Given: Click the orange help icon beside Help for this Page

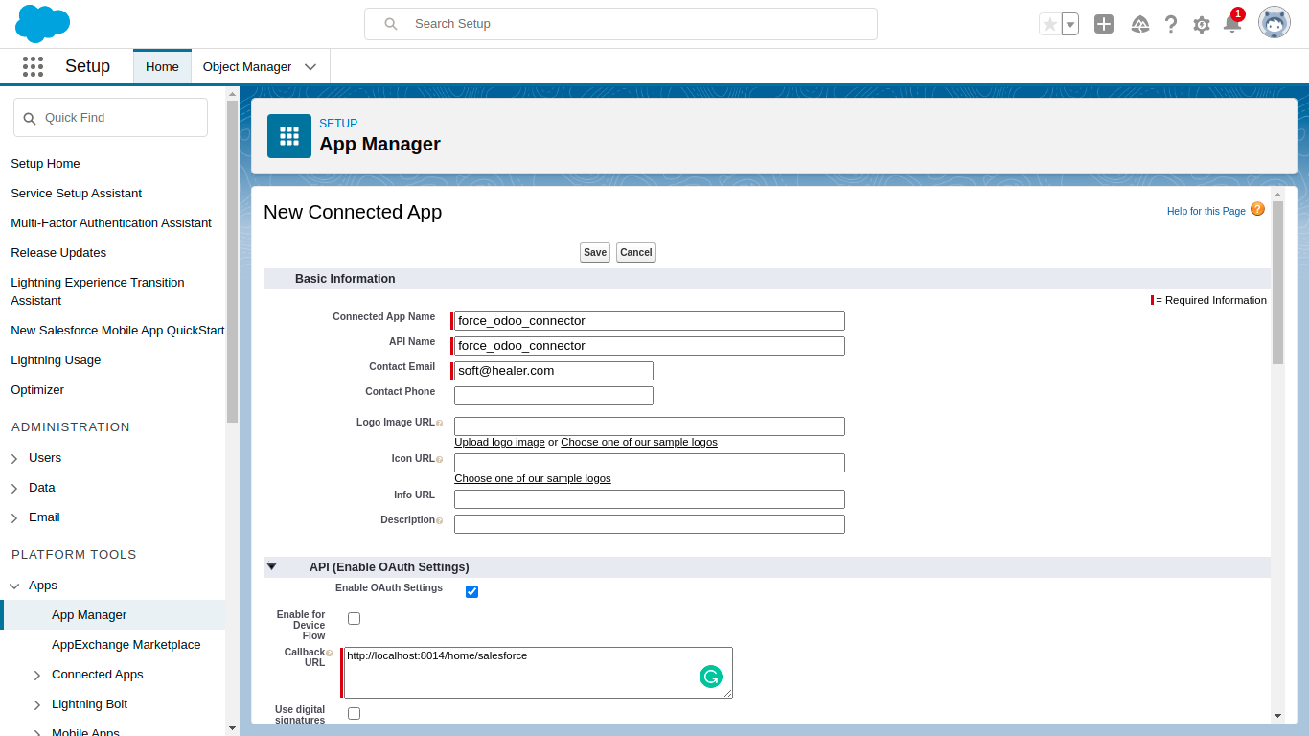Looking at the screenshot, I should coord(1257,209).
